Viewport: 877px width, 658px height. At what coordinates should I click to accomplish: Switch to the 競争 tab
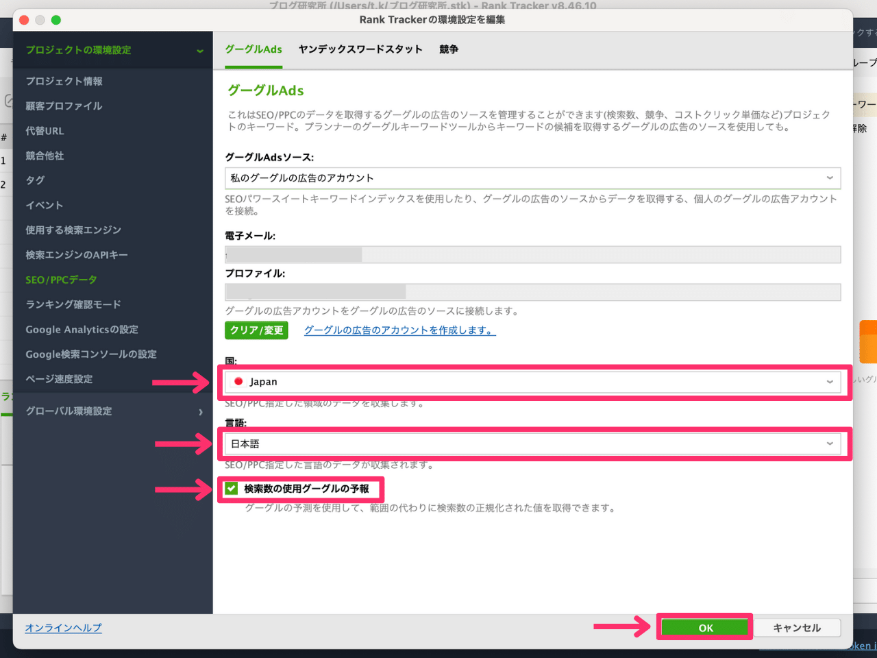point(449,49)
